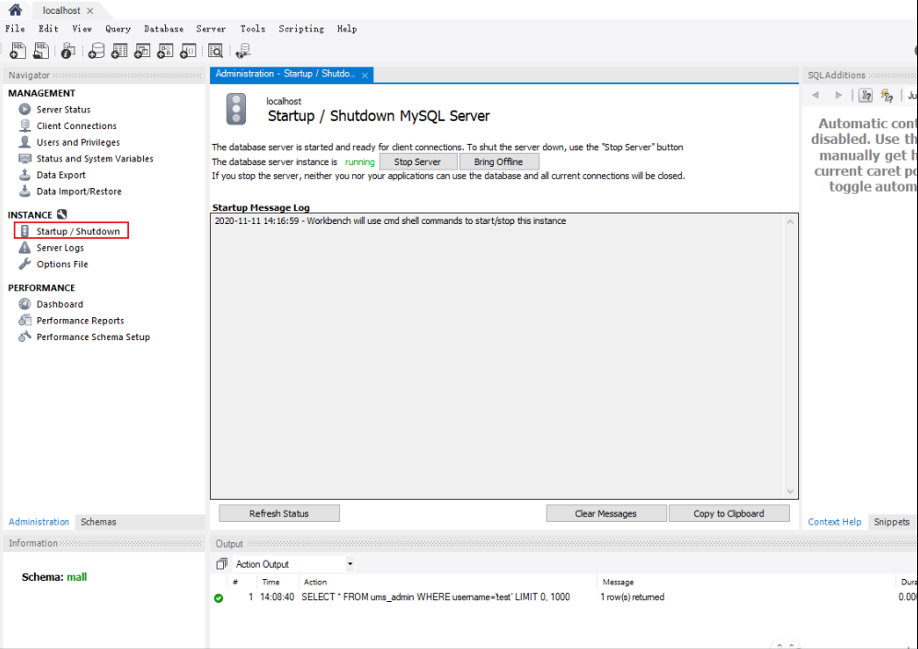918x649 pixels.
Task: Open the Edit menu
Action: [48, 28]
